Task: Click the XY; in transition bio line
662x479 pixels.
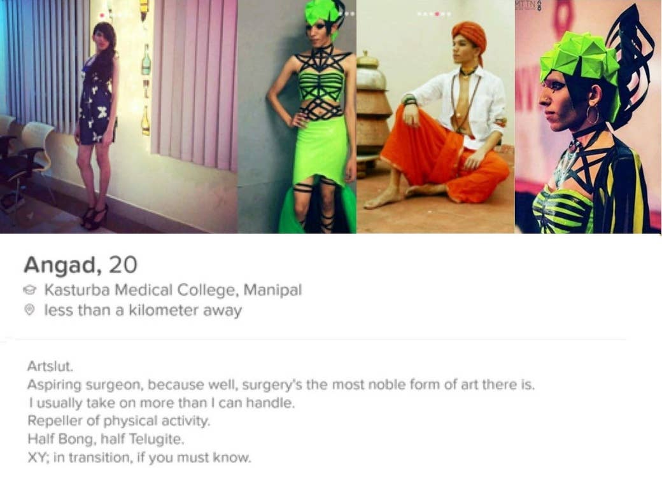Action: click(139, 457)
